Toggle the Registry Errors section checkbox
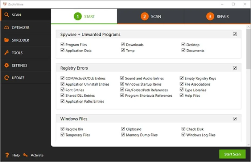The height and width of the screenshot is (162, 251). pos(235,68)
